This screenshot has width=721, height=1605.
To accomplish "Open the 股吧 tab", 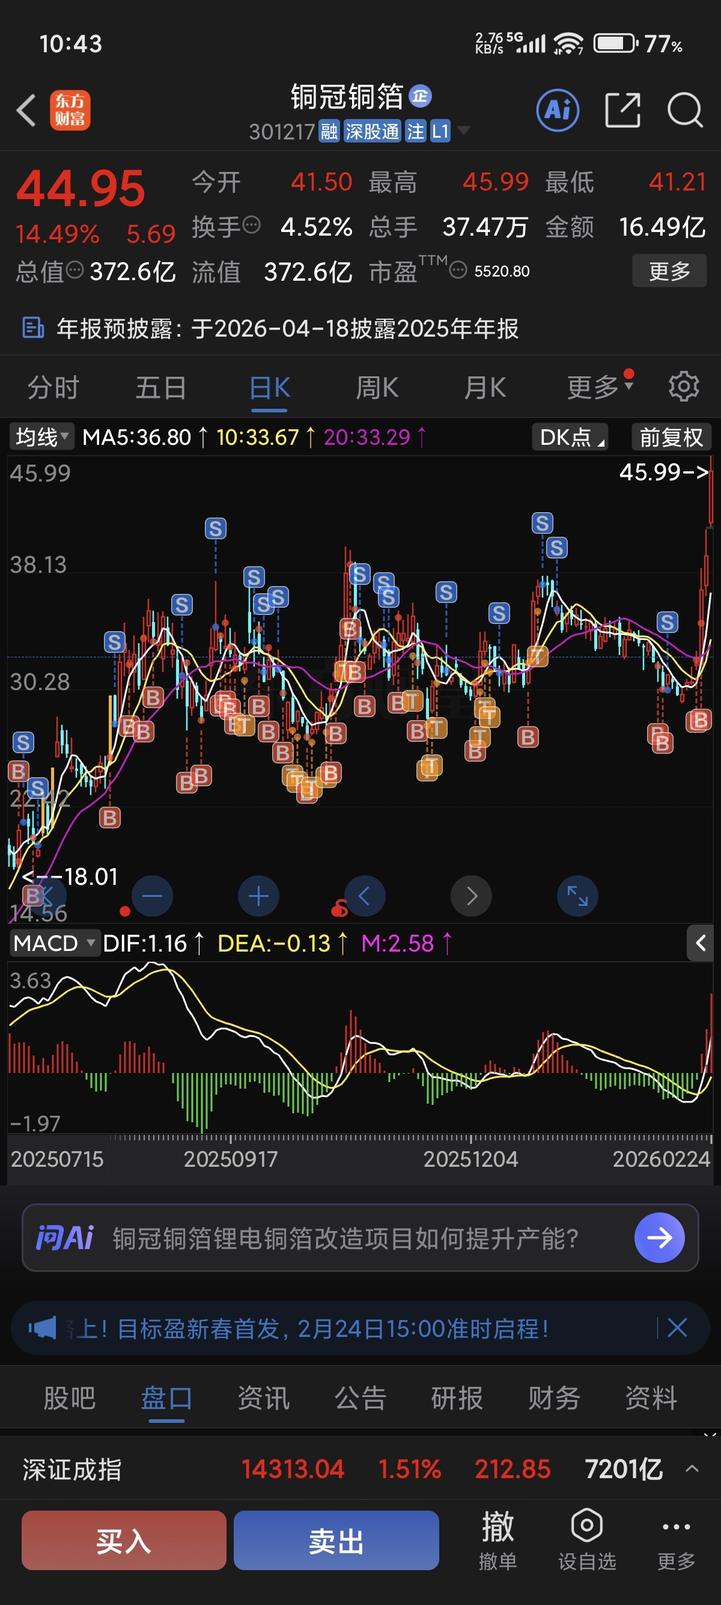I will tap(69, 1398).
